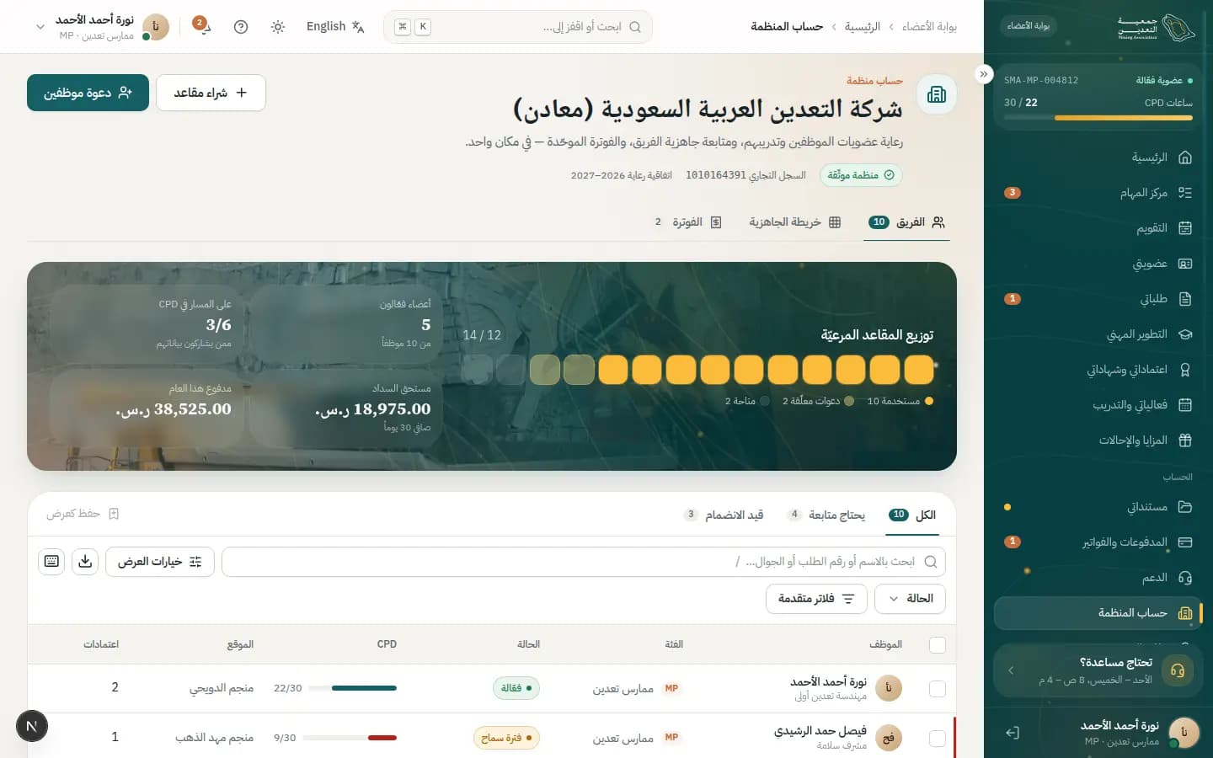This screenshot has height=758, width=1213.
Task: Collapse the sidebar with the double-arrow icon
Action: [x=984, y=74]
